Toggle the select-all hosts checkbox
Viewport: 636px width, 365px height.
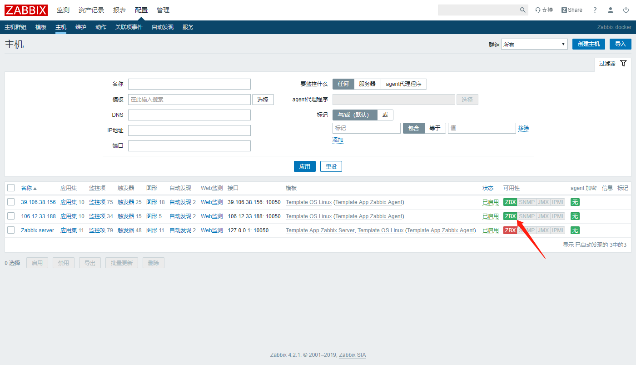(11, 188)
